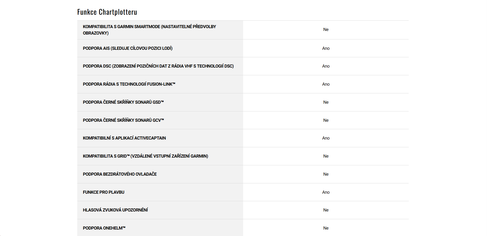Image resolution: width=487 pixels, height=236 pixels.
Task: Click the Ano value for ActiveCaptain compatibility
Action: [x=326, y=138]
